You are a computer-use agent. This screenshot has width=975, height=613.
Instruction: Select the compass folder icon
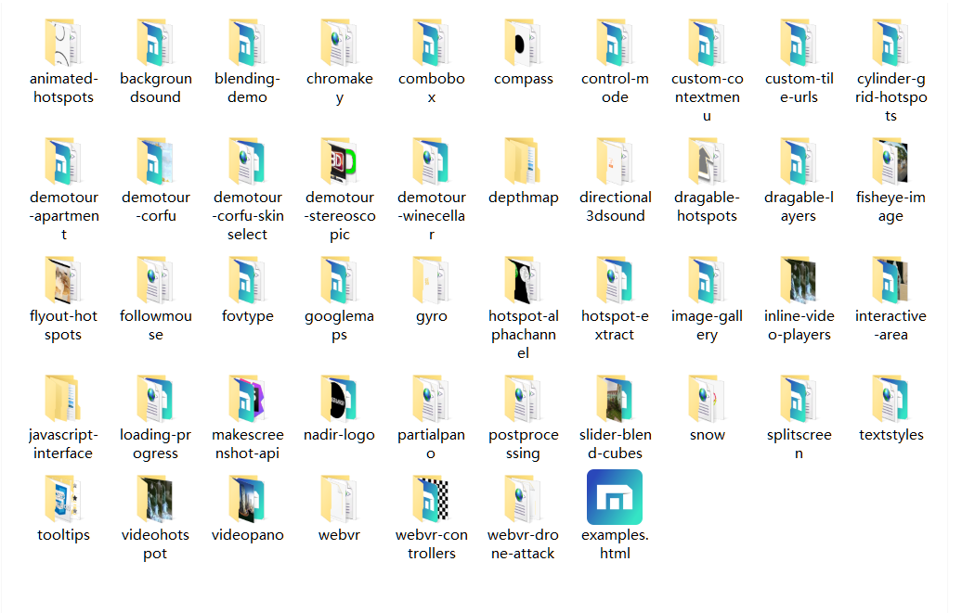tap(523, 43)
